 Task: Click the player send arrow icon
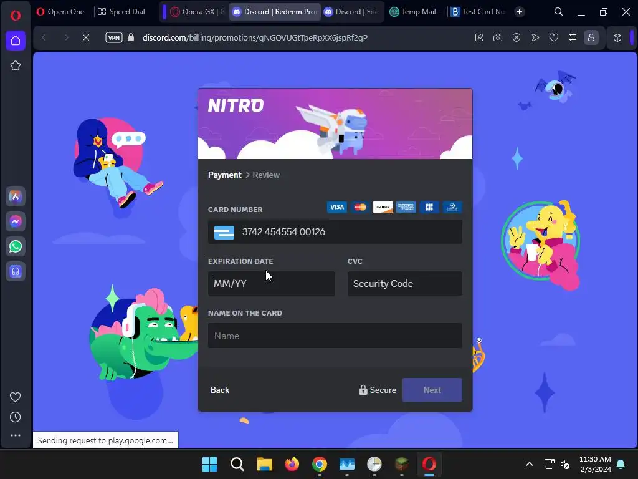point(535,37)
